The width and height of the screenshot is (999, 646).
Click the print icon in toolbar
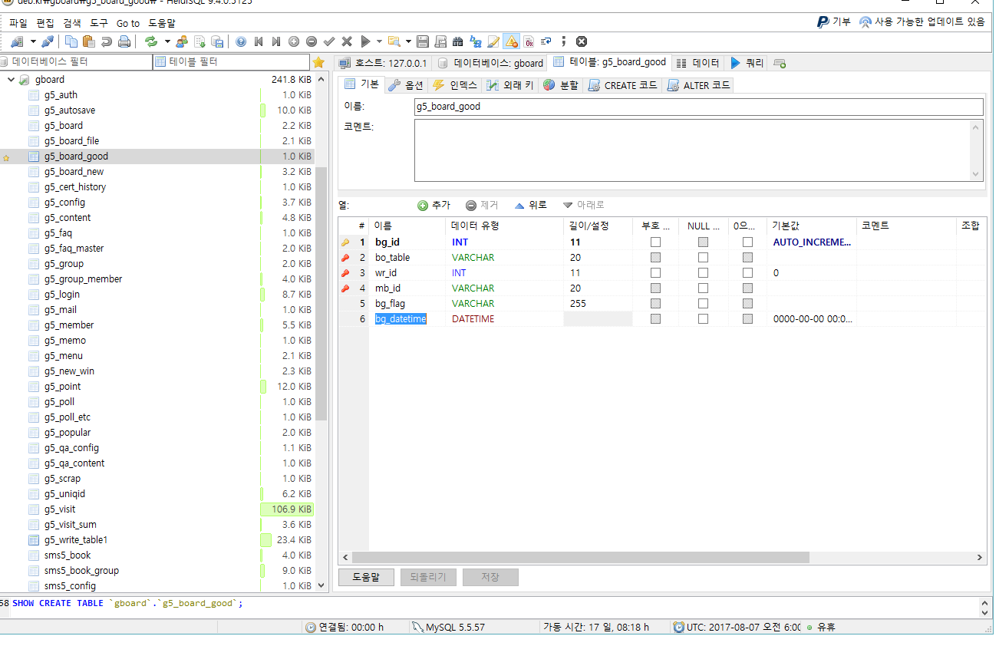124,41
